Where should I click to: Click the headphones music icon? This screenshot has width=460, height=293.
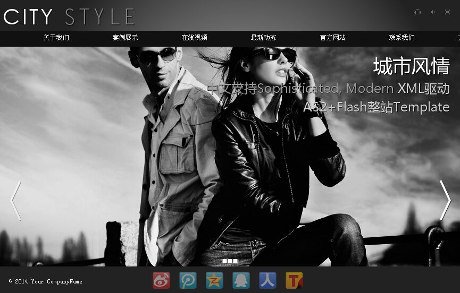(x=417, y=12)
